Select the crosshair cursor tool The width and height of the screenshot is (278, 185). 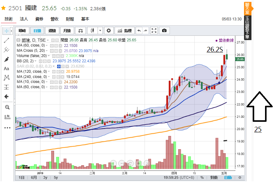(x=6, y=31)
